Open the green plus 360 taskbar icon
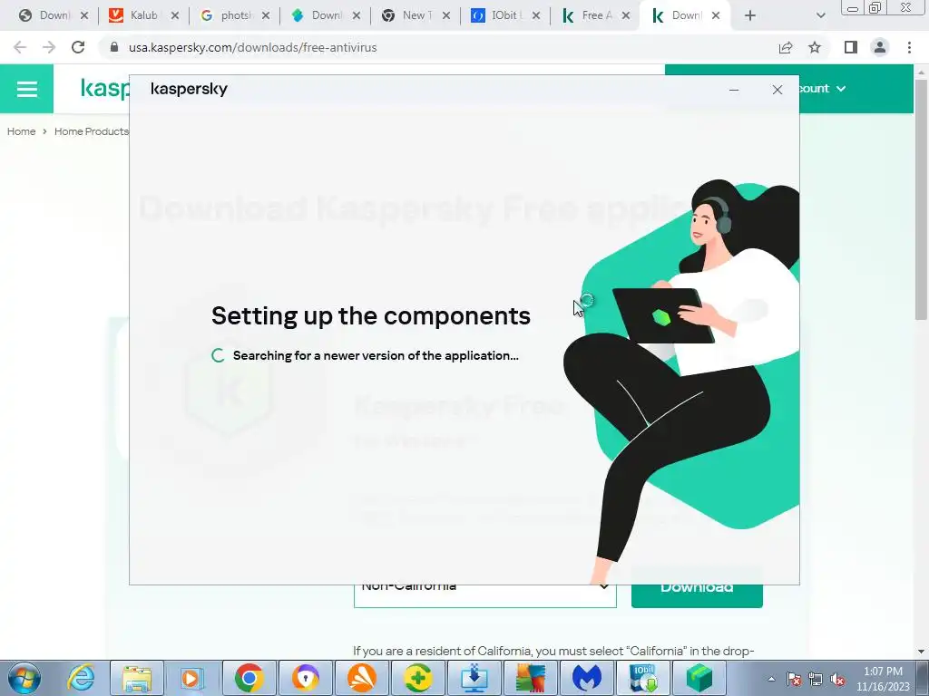Image resolution: width=929 pixels, height=696 pixels. [x=417, y=678]
